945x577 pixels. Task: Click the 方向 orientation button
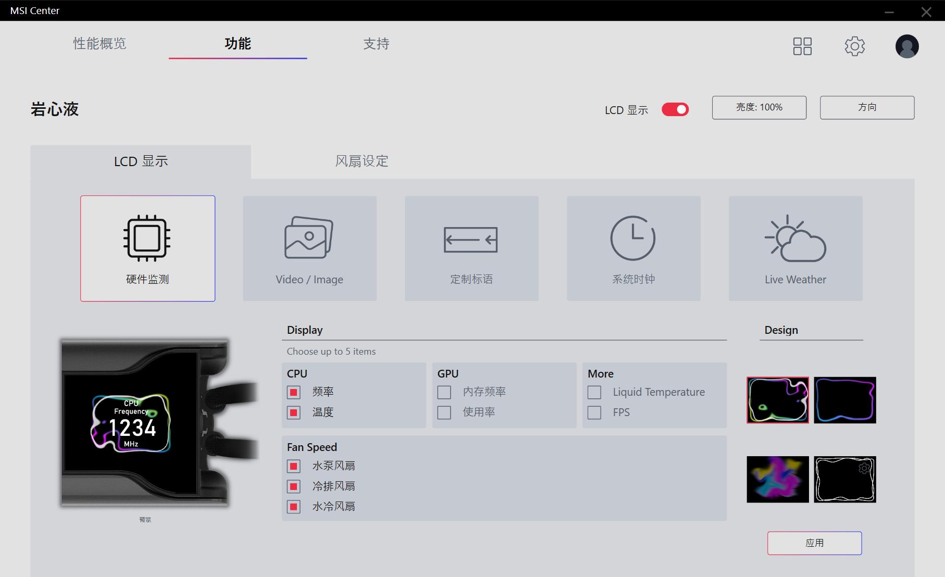click(866, 107)
